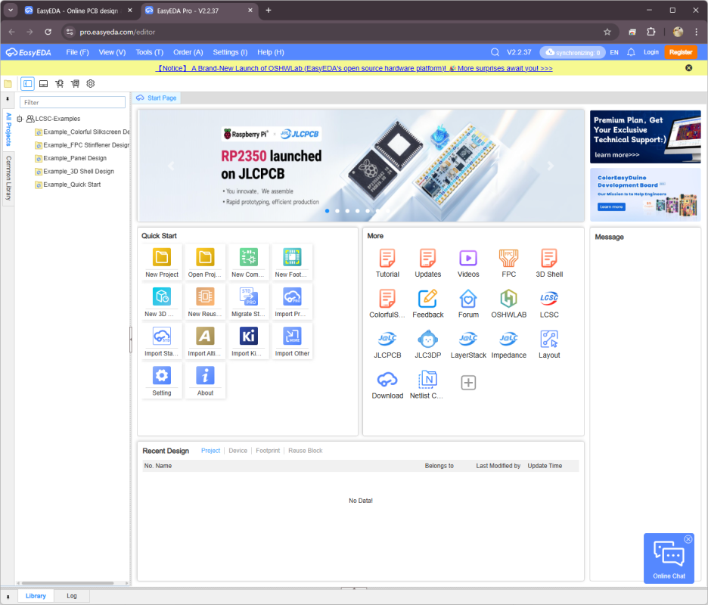Viewport: 708px width, 605px height.
Task: Open the Help (H) menu
Action: (271, 52)
